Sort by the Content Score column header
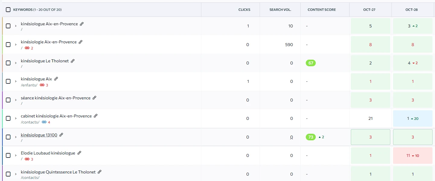The image size is (435, 181). (321, 10)
